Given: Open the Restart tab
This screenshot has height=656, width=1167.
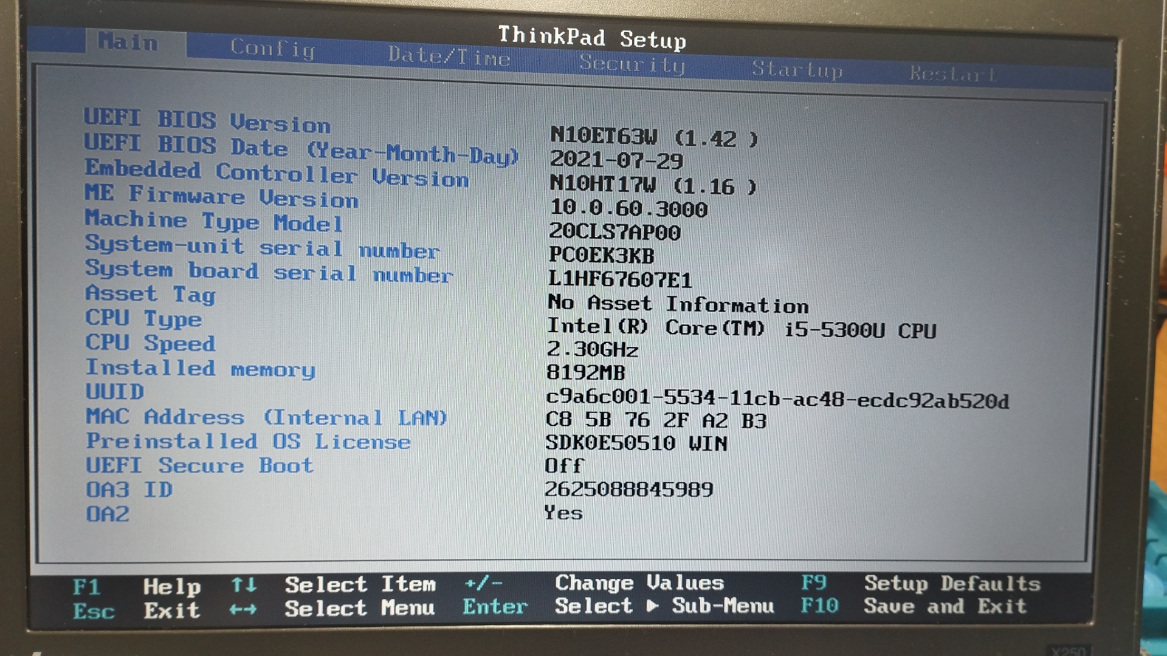Looking at the screenshot, I should tap(952, 75).
